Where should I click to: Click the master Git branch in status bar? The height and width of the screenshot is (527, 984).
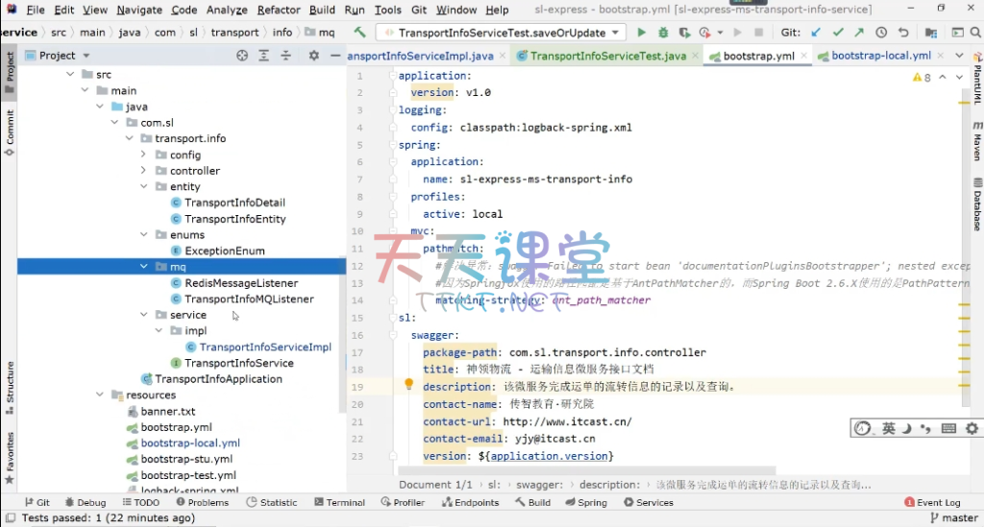953,518
